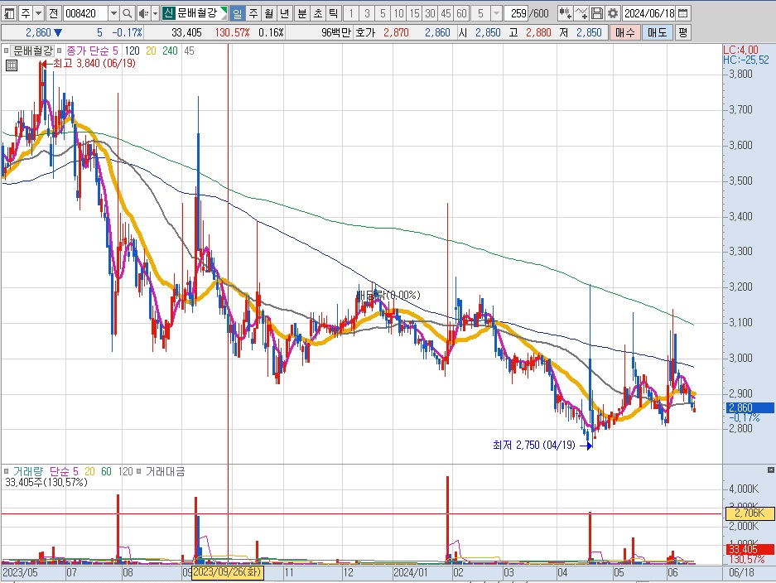
Task: Click the 2,706K volume level tag
Action: click(x=749, y=513)
